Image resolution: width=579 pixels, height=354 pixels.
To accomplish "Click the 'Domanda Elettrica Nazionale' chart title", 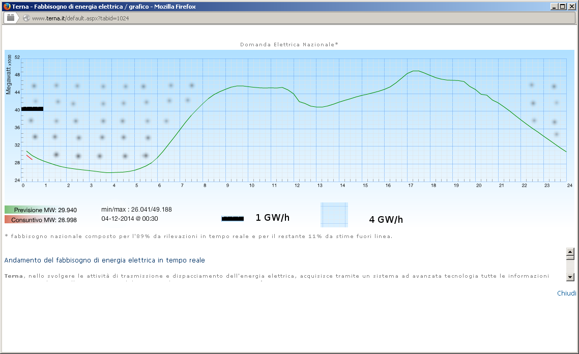I will pyautogui.click(x=289, y=45).
